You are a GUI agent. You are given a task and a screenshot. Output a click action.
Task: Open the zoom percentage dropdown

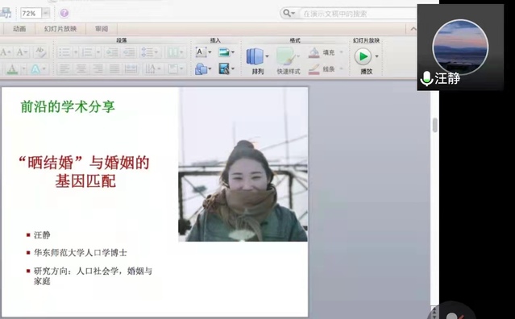46,13
